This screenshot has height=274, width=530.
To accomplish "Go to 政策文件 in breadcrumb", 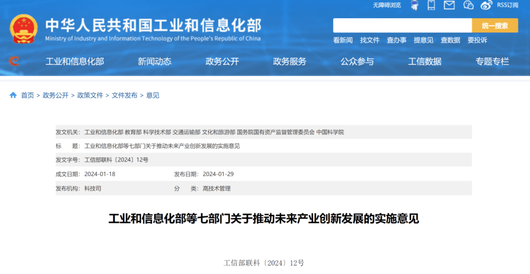I will (90, 96).
